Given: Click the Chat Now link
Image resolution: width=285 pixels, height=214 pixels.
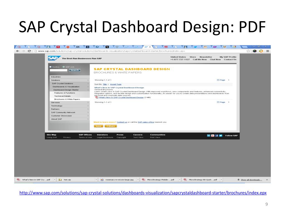Looking at the screenshot, I should 215,60.
